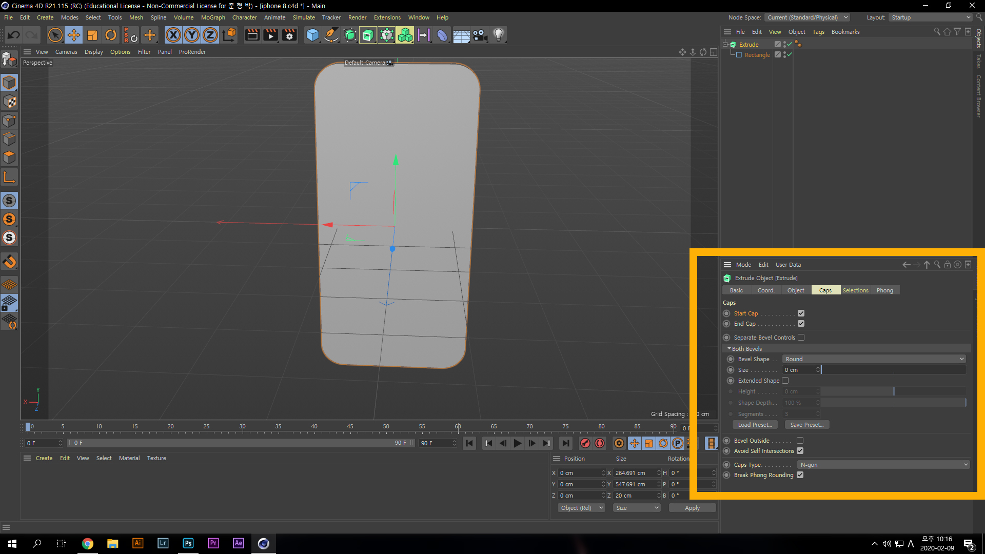Uncheck the End Cap checkbox

801,324
